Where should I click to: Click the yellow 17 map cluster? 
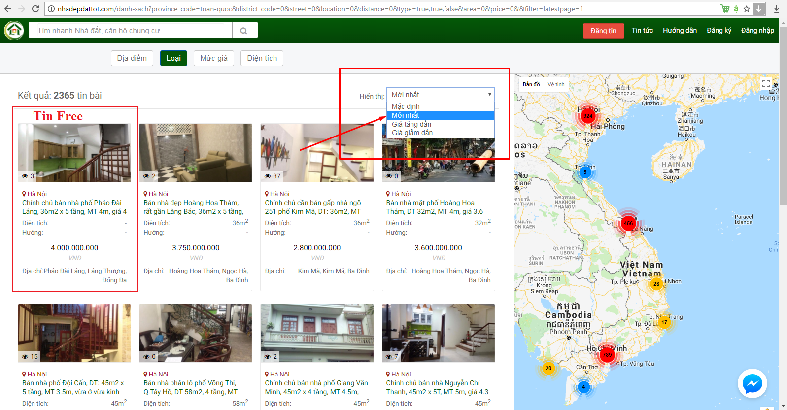pos(664,322)
